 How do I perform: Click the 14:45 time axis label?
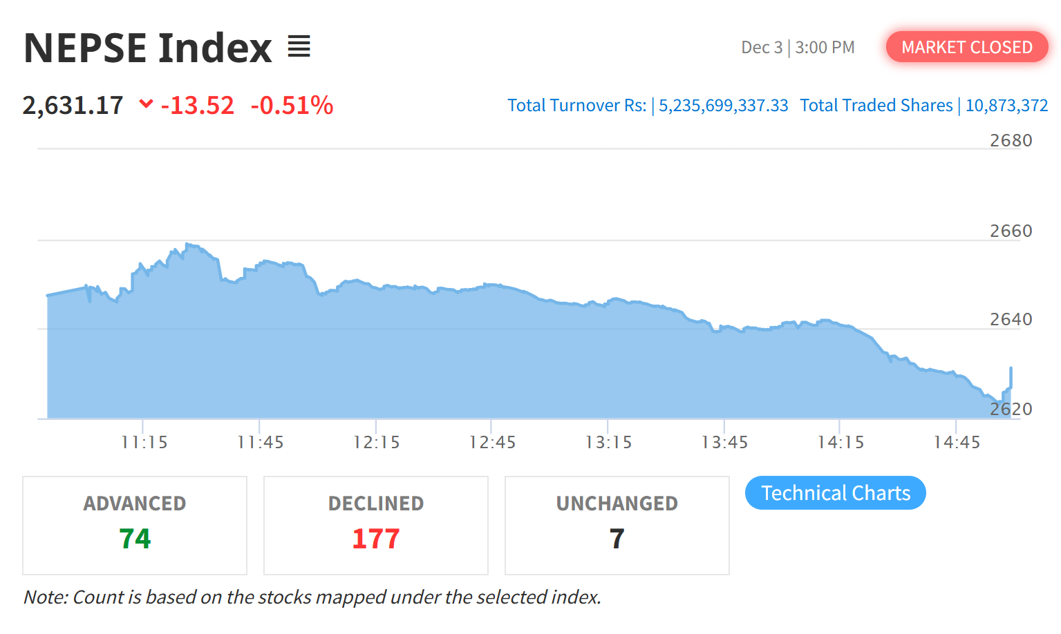[957, 443]
